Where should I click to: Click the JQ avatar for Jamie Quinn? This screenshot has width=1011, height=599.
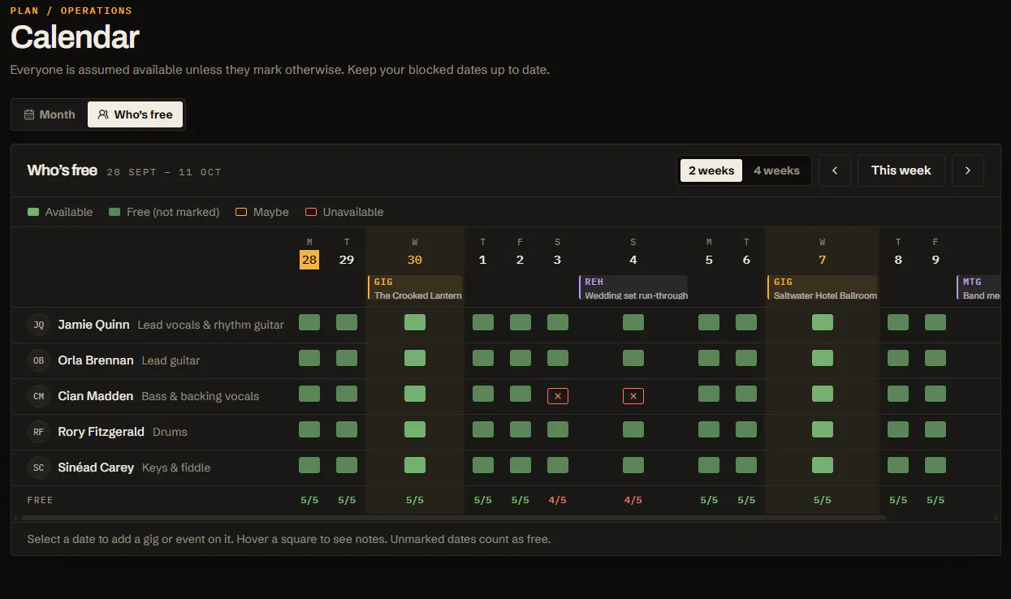[x=38, y=325]
